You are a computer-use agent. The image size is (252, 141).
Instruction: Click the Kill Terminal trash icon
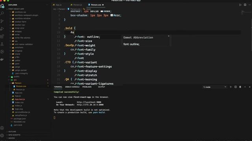tap(240, 87)
